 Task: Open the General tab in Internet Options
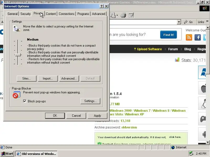coord(12,14)
